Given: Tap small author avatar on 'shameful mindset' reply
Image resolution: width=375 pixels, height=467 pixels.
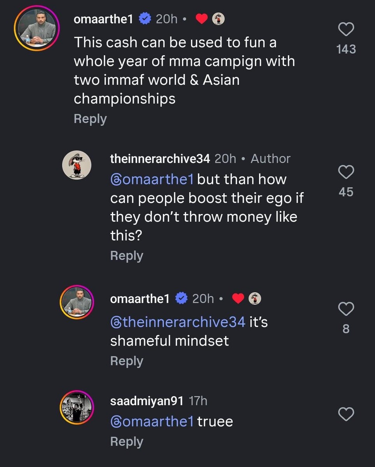Looking at the screenshot, I should 255,298.
